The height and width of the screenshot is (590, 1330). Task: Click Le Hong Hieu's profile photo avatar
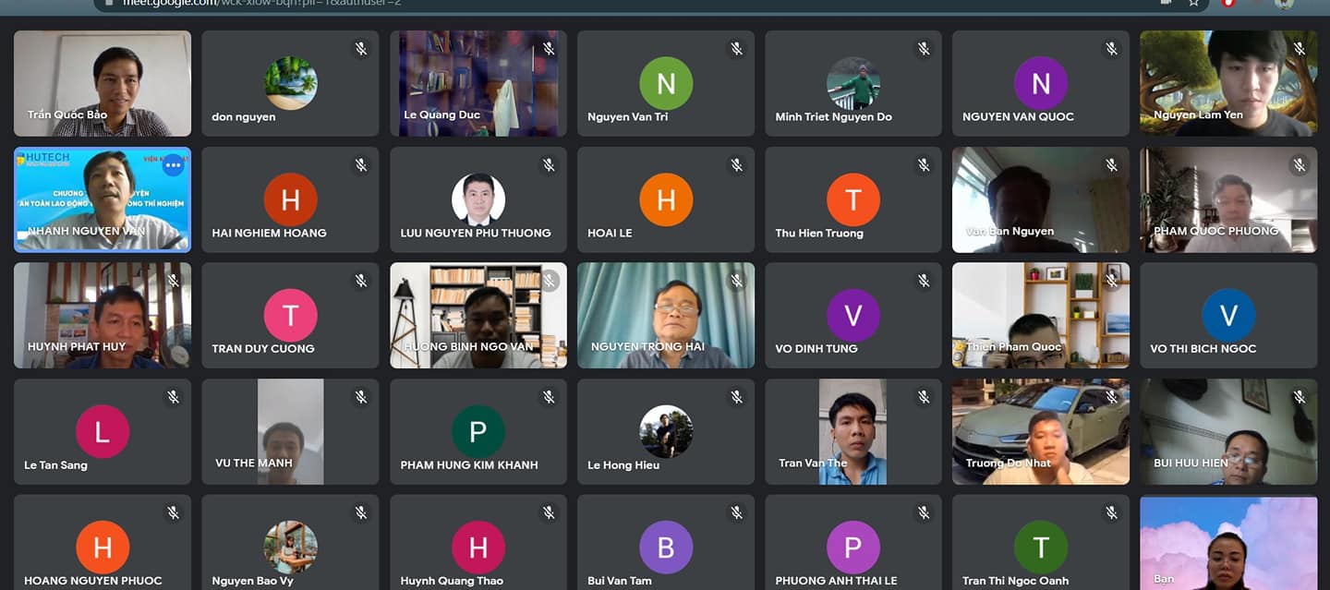click(x=666, y=432)
